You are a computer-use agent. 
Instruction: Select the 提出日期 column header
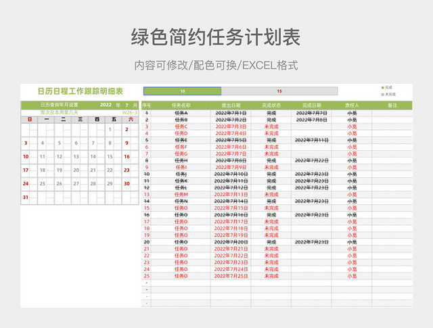(x=231, y=106)
